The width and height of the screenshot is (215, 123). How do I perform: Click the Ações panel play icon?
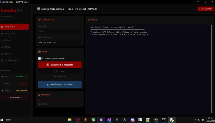pyautogui.click(x=39, y=51)
